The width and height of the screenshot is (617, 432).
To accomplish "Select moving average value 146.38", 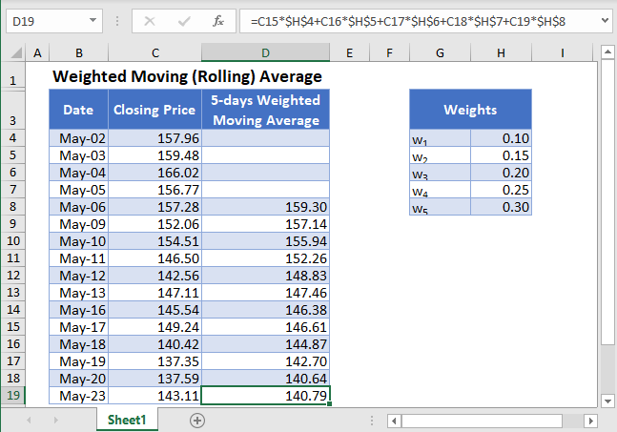I will 266,310.
